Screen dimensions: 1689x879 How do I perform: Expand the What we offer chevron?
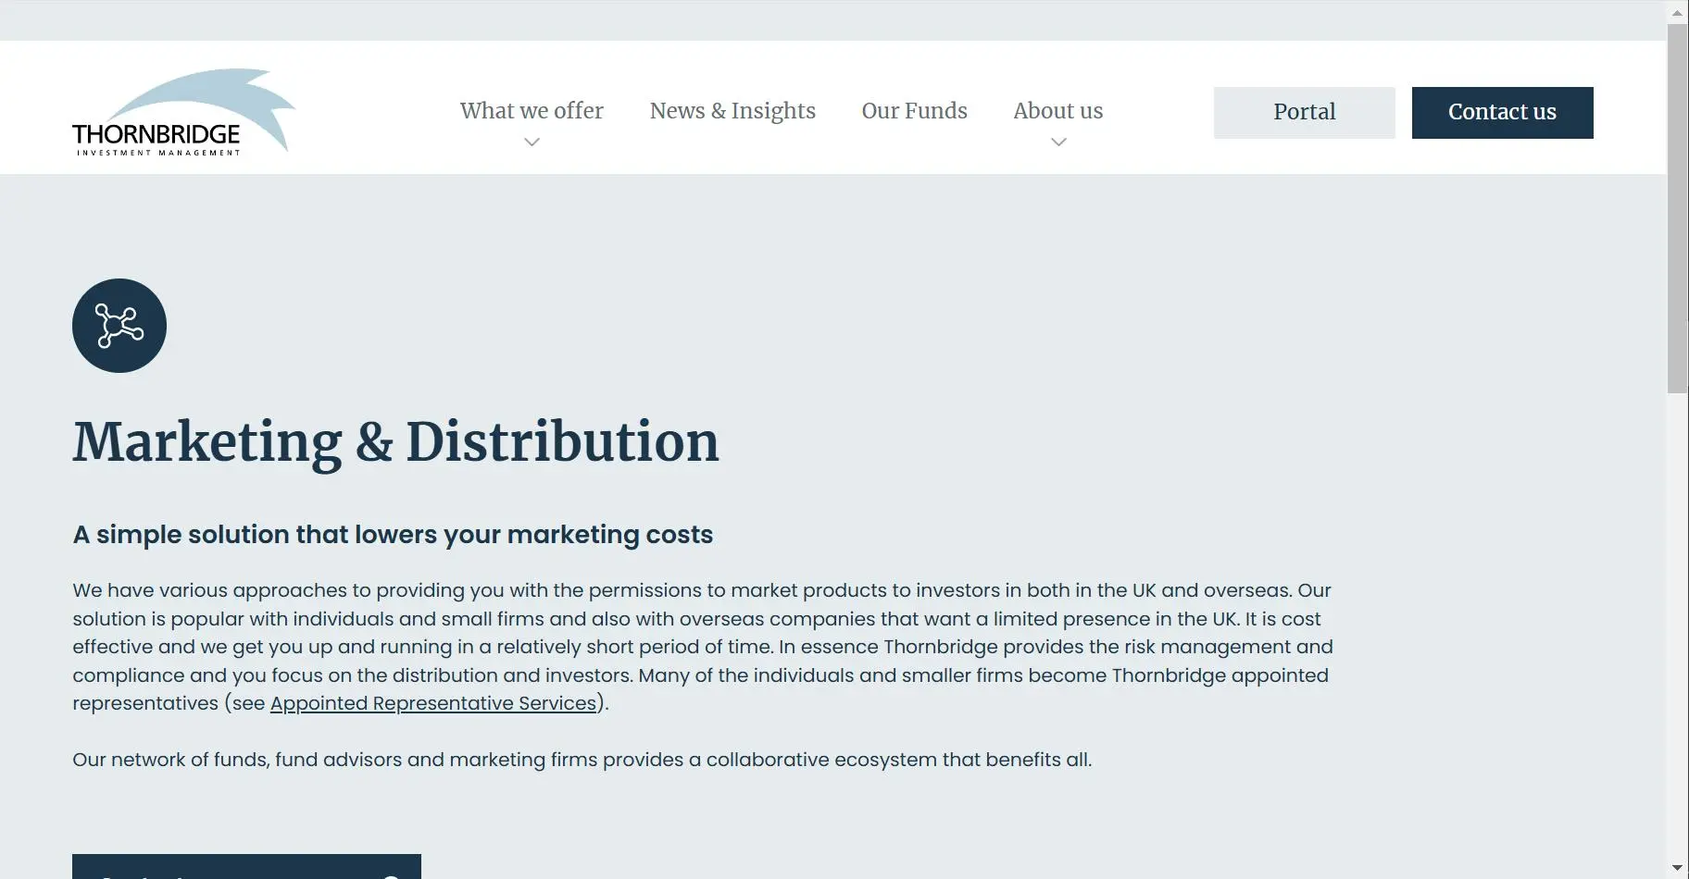coord(532,142)
